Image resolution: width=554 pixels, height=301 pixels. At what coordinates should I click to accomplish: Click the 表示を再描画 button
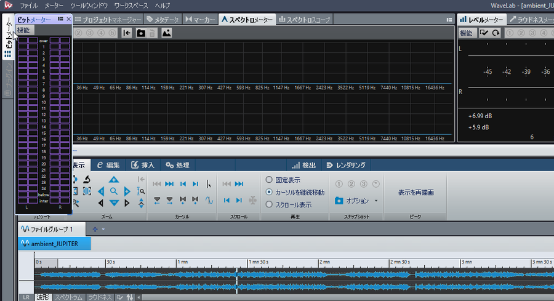point(415,192)
